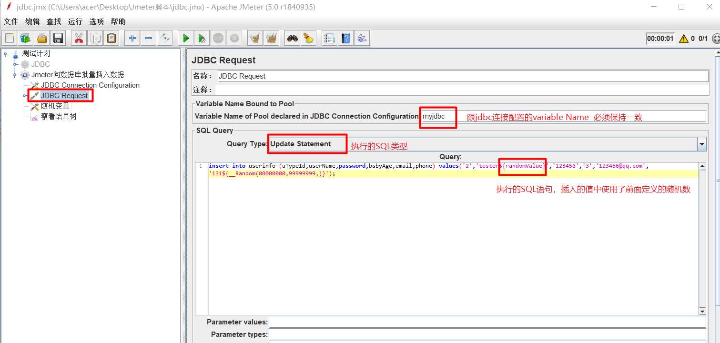Open the 运行 menu

coord(75,21)
